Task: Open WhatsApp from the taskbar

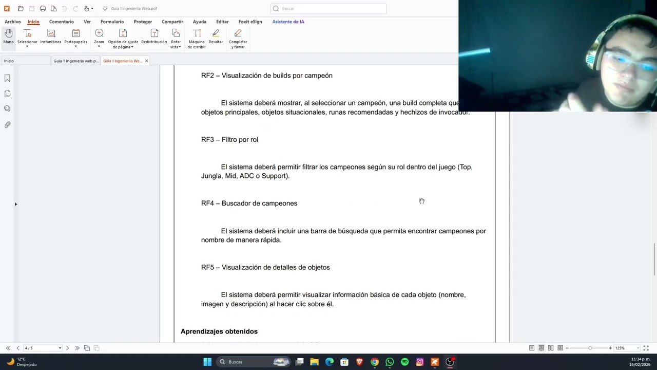Action: click(390, 362)
